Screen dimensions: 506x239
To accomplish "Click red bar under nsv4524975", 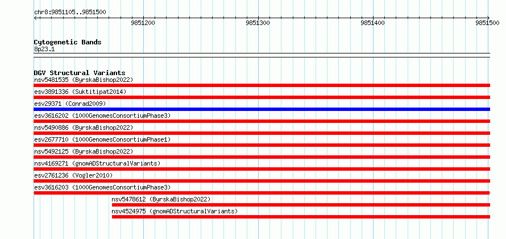I will [301, 217].
